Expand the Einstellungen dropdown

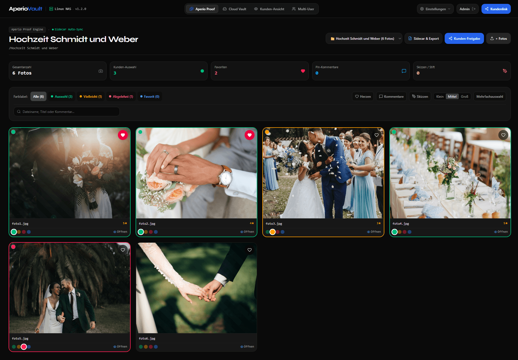point(435,9)
